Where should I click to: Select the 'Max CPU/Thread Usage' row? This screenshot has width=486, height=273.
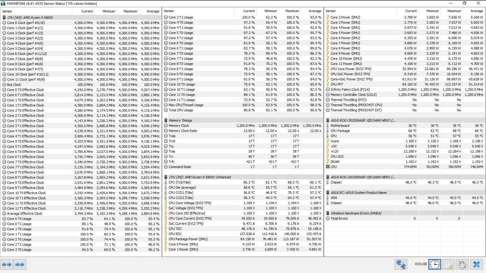coord(243,105)
